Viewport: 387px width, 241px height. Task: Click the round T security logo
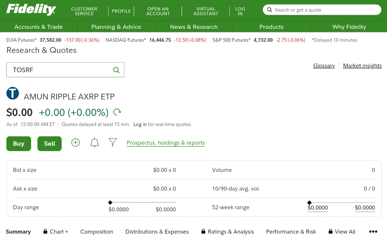[x=13, y=93]
